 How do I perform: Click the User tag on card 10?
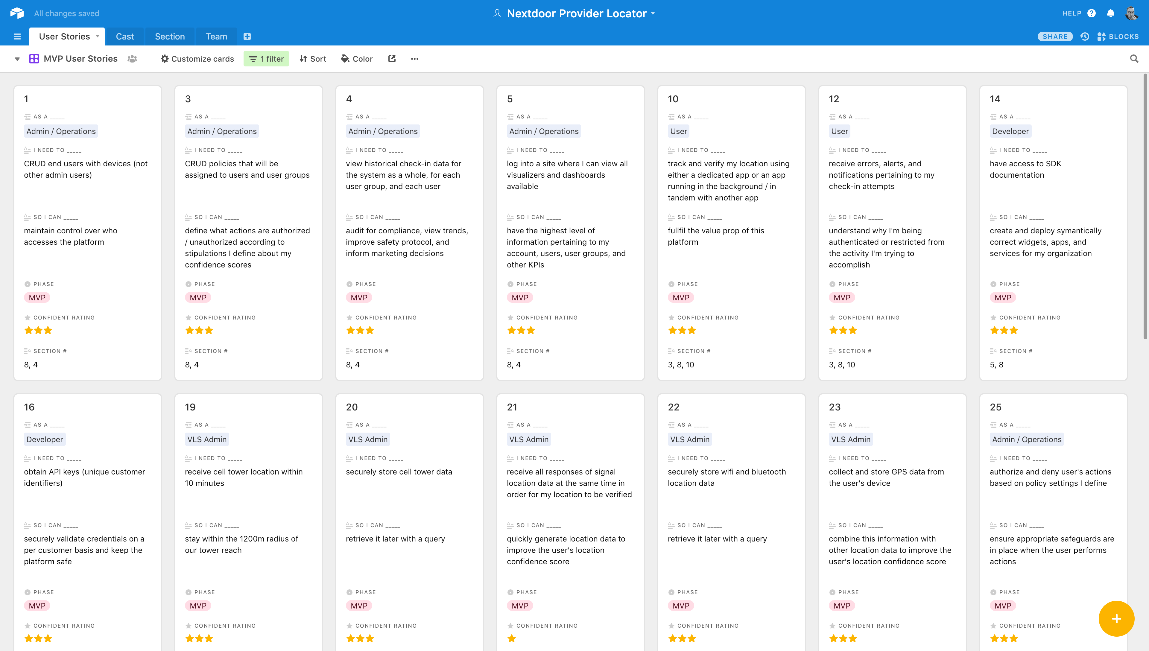coord(678,131)
